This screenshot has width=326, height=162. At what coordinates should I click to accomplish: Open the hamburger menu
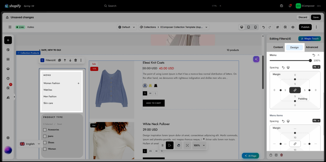10,27
